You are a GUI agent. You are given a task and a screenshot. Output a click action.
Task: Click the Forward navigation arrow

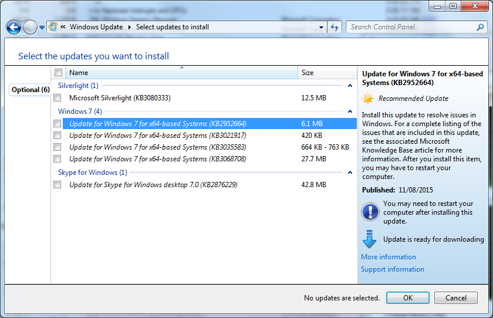tap(30, 28)
